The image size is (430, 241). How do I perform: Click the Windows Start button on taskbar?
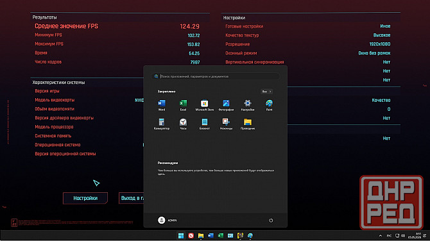[x=181, y=235]
